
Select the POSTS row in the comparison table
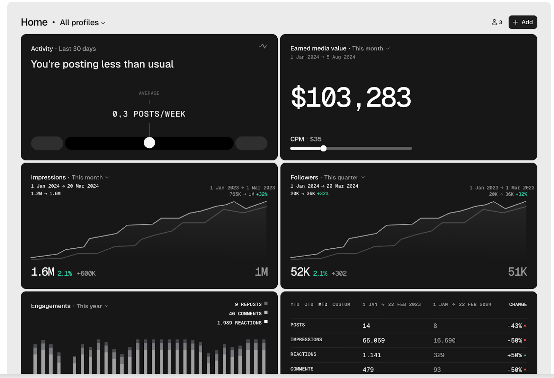(298, 325)
